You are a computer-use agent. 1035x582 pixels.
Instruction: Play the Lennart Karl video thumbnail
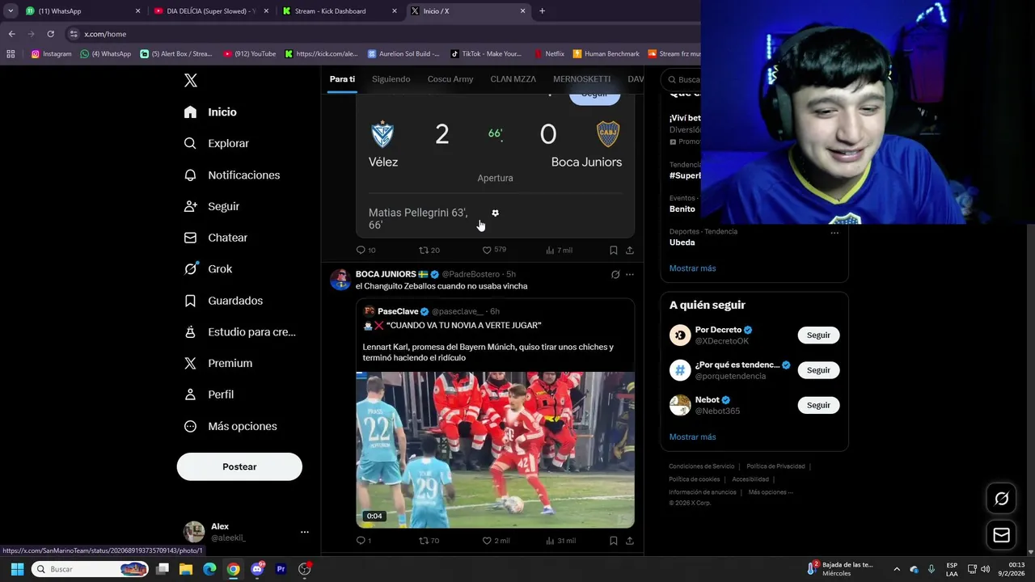click(x=495, y=449)
